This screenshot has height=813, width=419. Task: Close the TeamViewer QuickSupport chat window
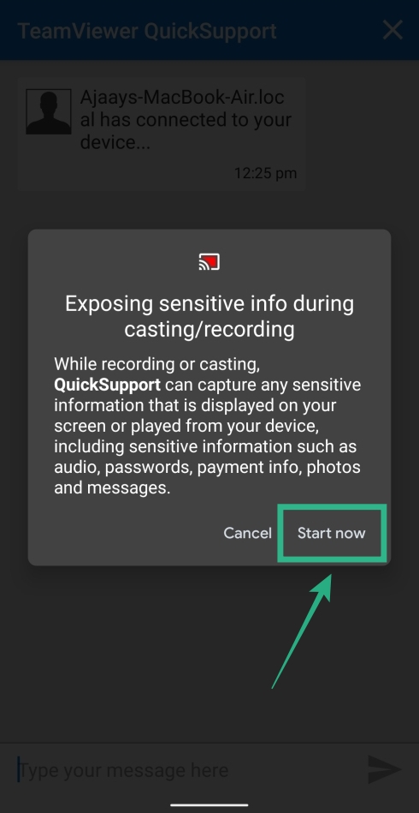click(x=392, y=30)
